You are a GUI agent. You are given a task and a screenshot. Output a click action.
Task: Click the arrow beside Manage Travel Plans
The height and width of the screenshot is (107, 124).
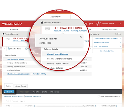120,42
